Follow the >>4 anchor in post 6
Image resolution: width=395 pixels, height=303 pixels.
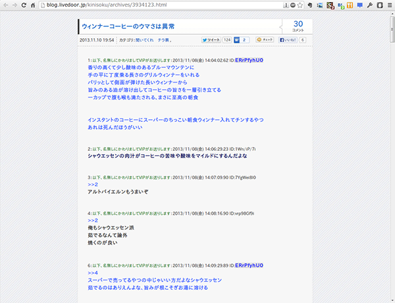93,273
